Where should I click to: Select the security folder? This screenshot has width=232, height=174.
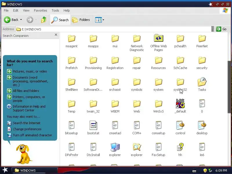202,63
